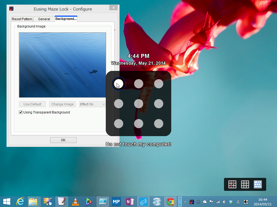Open the star-and-magnifier photo app on taskbar

point(48,202)
